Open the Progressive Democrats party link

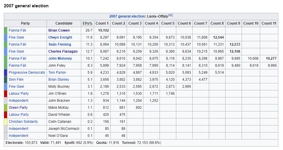click(27, 73)
